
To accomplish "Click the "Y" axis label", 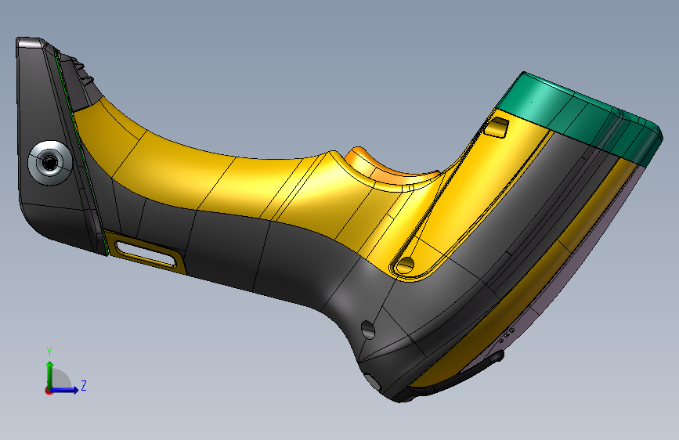I will 49,352.
